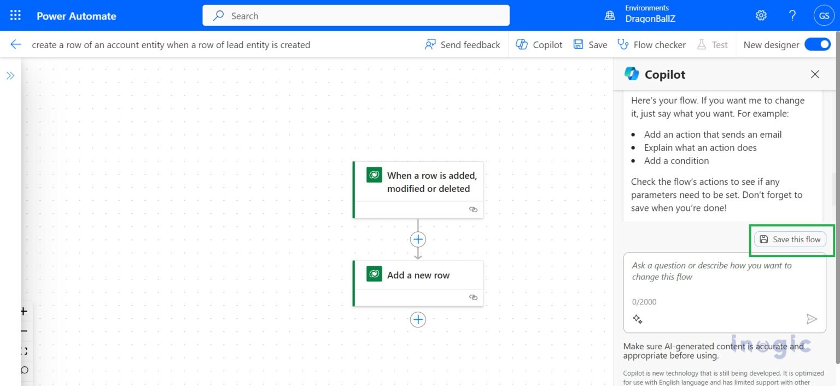Click the GS account avatar
The height and width of the screenshot is (386, 840).
(824, 15)
